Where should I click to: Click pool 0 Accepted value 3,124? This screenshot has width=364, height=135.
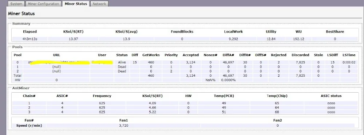pyautogui.click(x=191, y=62)
